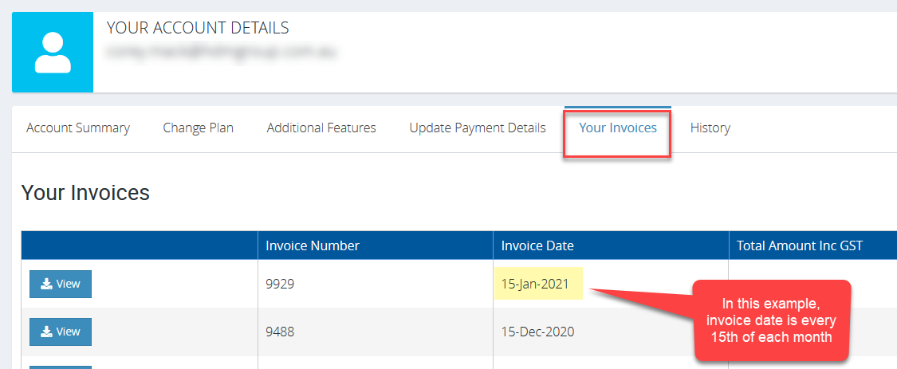This screenshot has width=897, height=369.
Task: Sort by the Invoice Date column header
Action: click(537, 245)
